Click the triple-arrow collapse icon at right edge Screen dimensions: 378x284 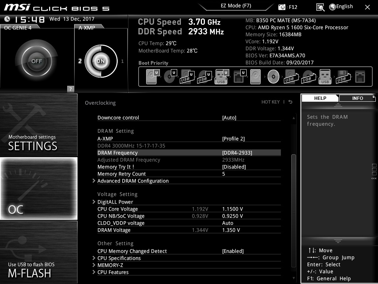(374, 179)
